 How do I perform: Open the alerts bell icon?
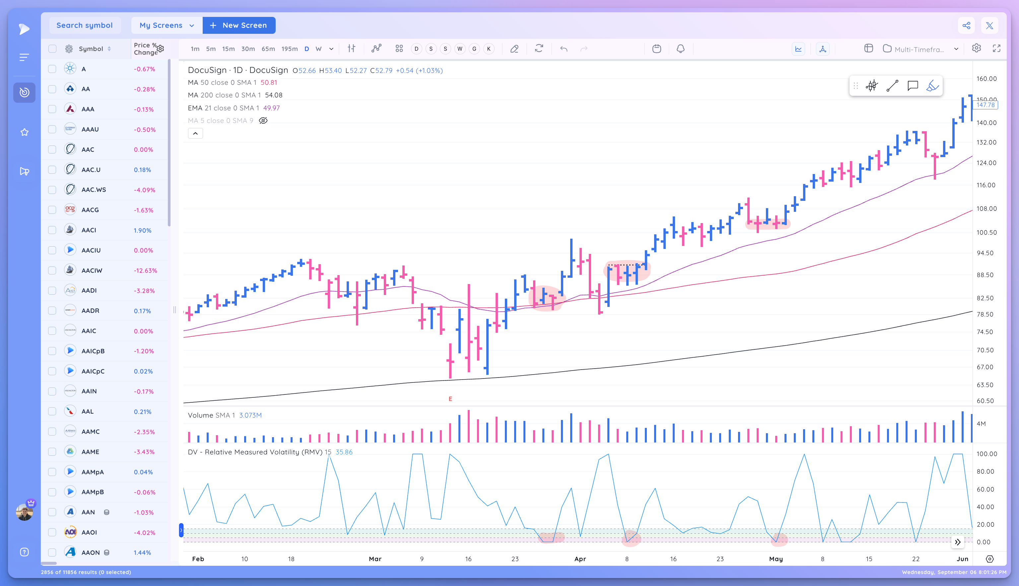[680, 48]
